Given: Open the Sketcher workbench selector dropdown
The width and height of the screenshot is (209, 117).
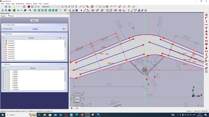Looking at the screenshot, I should [51, 6].
